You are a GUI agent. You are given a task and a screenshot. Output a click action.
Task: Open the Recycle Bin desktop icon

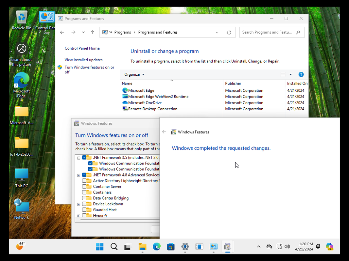coord(22,20)
